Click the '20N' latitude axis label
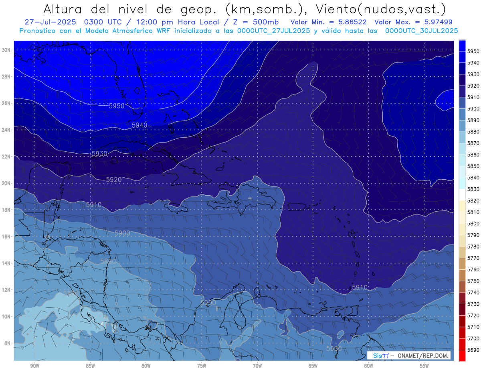The width and height of the screenshot is (481, 371). click(6, 183)
